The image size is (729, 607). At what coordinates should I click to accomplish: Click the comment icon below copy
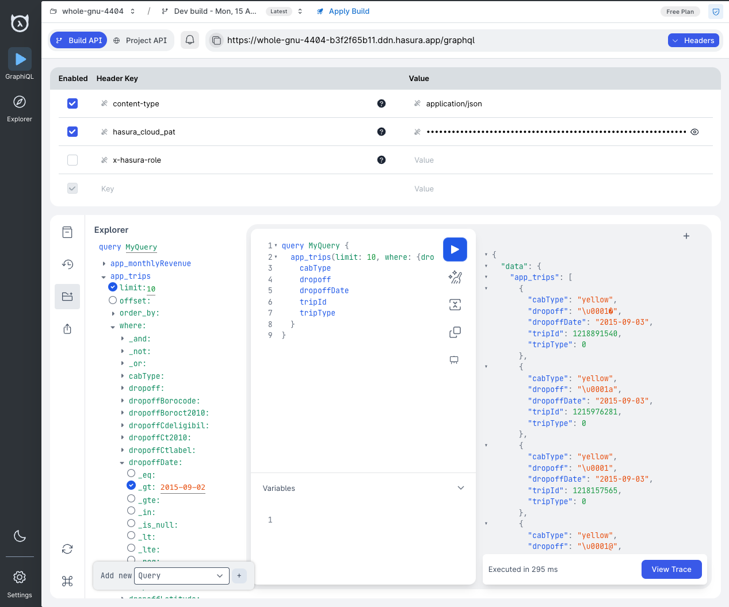coord(454,360)
